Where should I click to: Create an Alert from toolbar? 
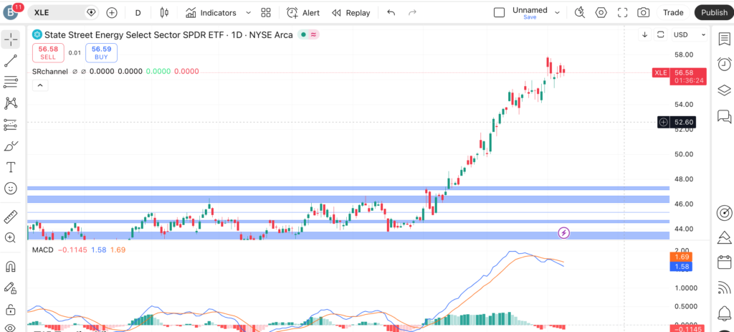(303, 13)
